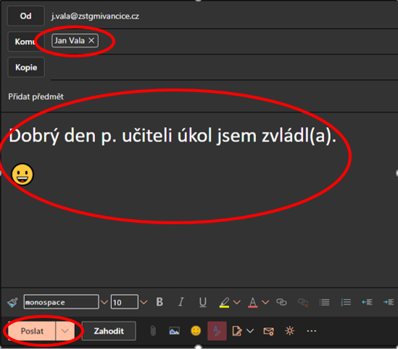Click the Poslat send button
Image resolution: width=398 pixels, height=349 pixels.
[x=32, y=331]
